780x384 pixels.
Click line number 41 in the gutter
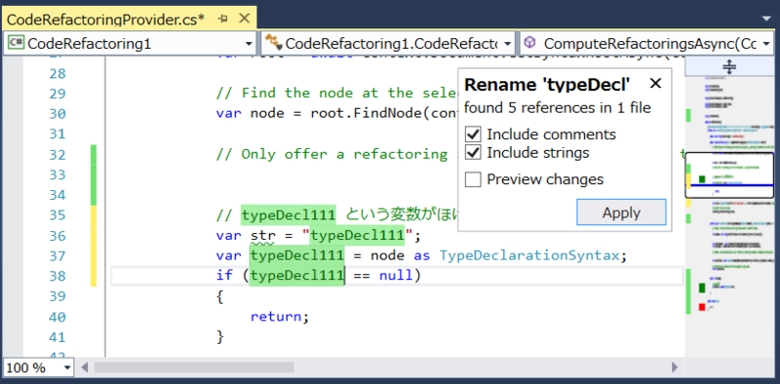pos(58,337)
